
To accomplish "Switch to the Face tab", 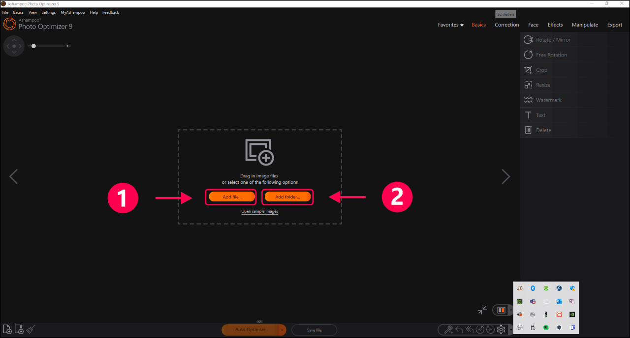I will click(534, 25).
